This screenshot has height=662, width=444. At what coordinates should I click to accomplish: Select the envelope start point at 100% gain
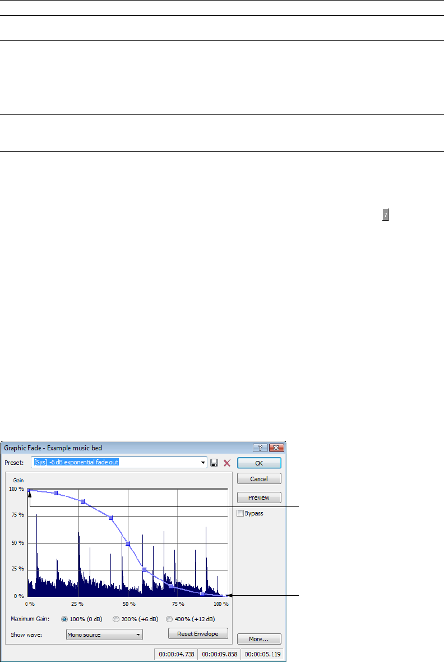click(29, 490)
